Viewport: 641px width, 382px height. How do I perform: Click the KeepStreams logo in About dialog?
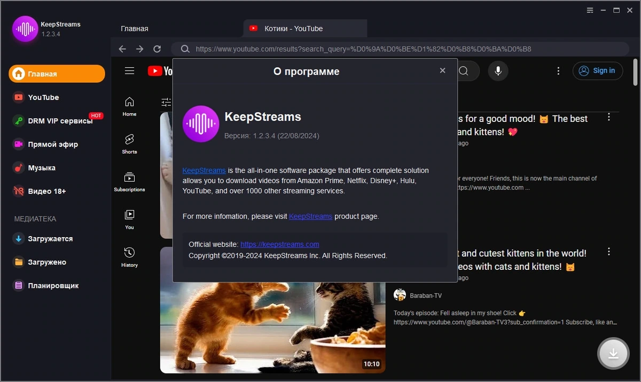click(x=201, y=124)
